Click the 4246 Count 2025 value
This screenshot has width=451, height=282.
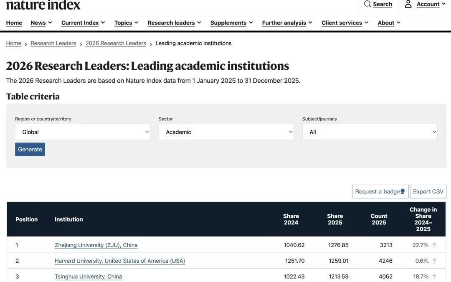[385, 261]
